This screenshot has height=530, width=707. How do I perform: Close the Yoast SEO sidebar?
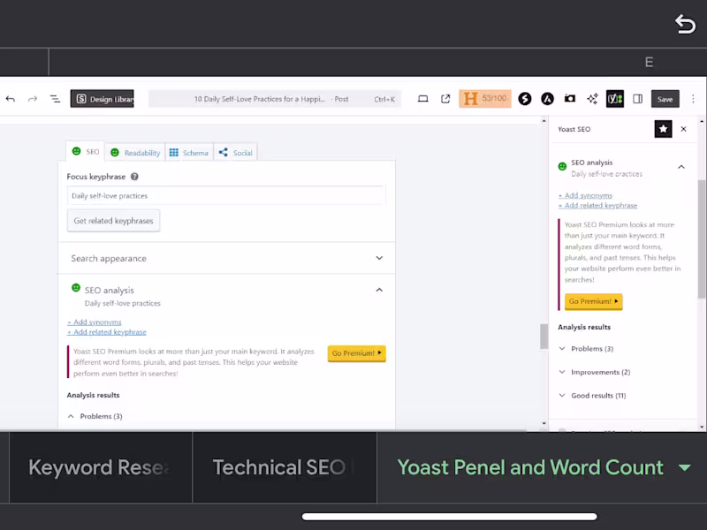[683, 129]
